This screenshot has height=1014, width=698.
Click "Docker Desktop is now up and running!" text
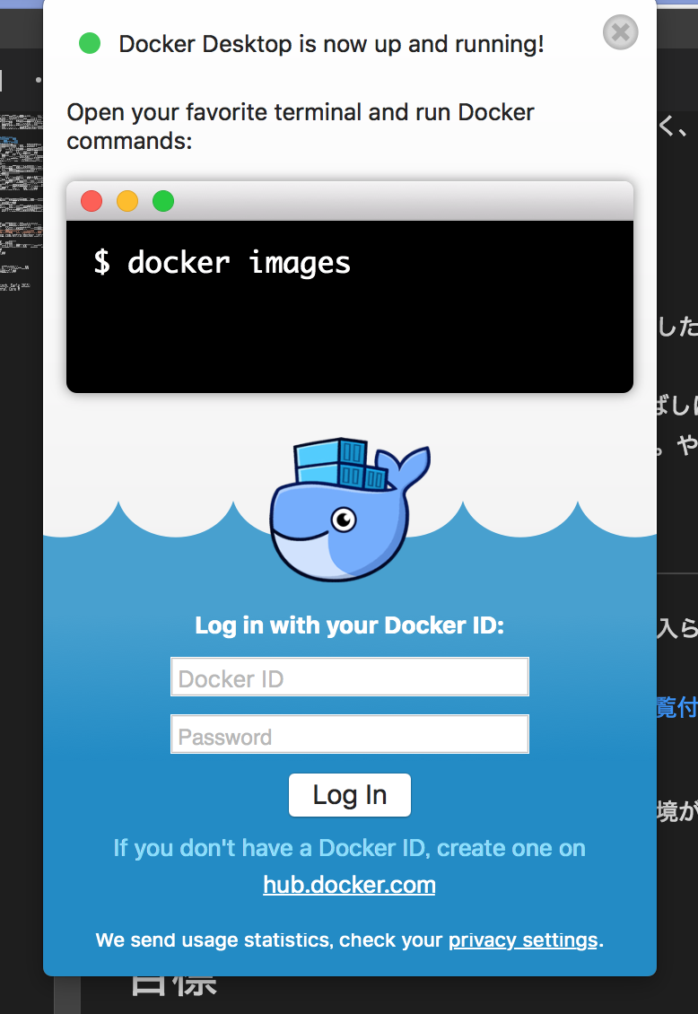(x=331, y=43)
